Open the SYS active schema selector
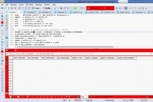153x102 pixels. pyautogui.click(x=109, y=8)
